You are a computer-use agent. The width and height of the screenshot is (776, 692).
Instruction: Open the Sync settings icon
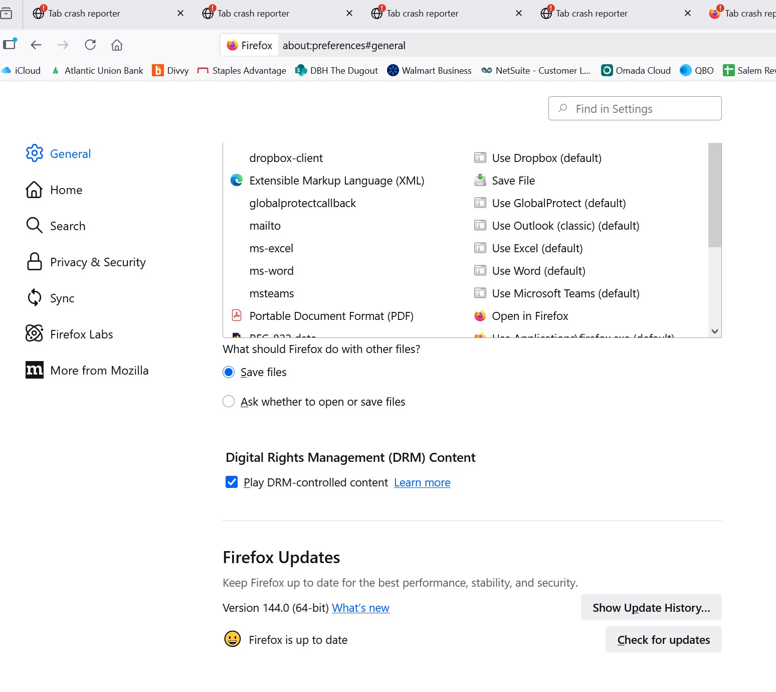click(34, 298)
